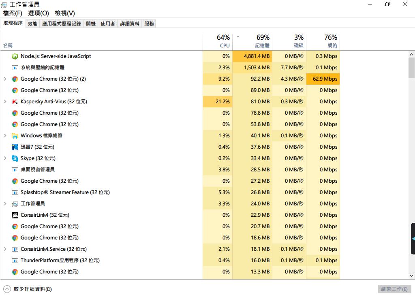Click Chrome icon in the 20.7 MB row

[x=15, y=226]
